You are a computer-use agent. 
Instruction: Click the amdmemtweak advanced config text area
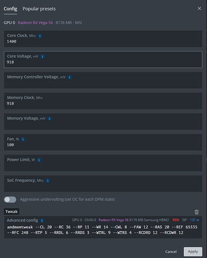[x=103, y=230]
